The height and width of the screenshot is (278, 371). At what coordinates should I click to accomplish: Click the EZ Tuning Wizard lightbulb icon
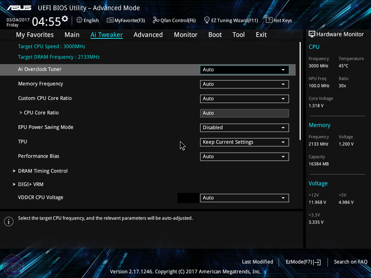coord(207,20)
